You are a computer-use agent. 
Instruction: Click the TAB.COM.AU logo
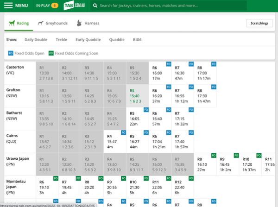pos(74,6)
